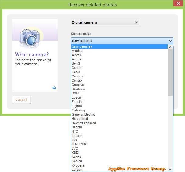Select Gateway camera make
This screenshot has width=185, height=172.
(x=119, y=110)
